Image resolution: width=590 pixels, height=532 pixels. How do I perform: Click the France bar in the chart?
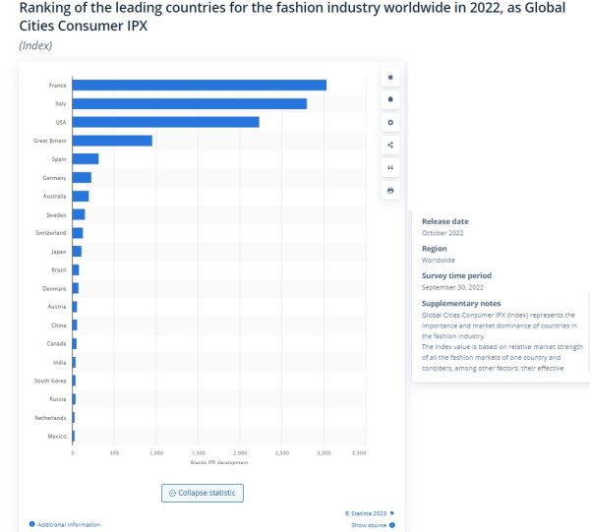[x=200, y=85]
